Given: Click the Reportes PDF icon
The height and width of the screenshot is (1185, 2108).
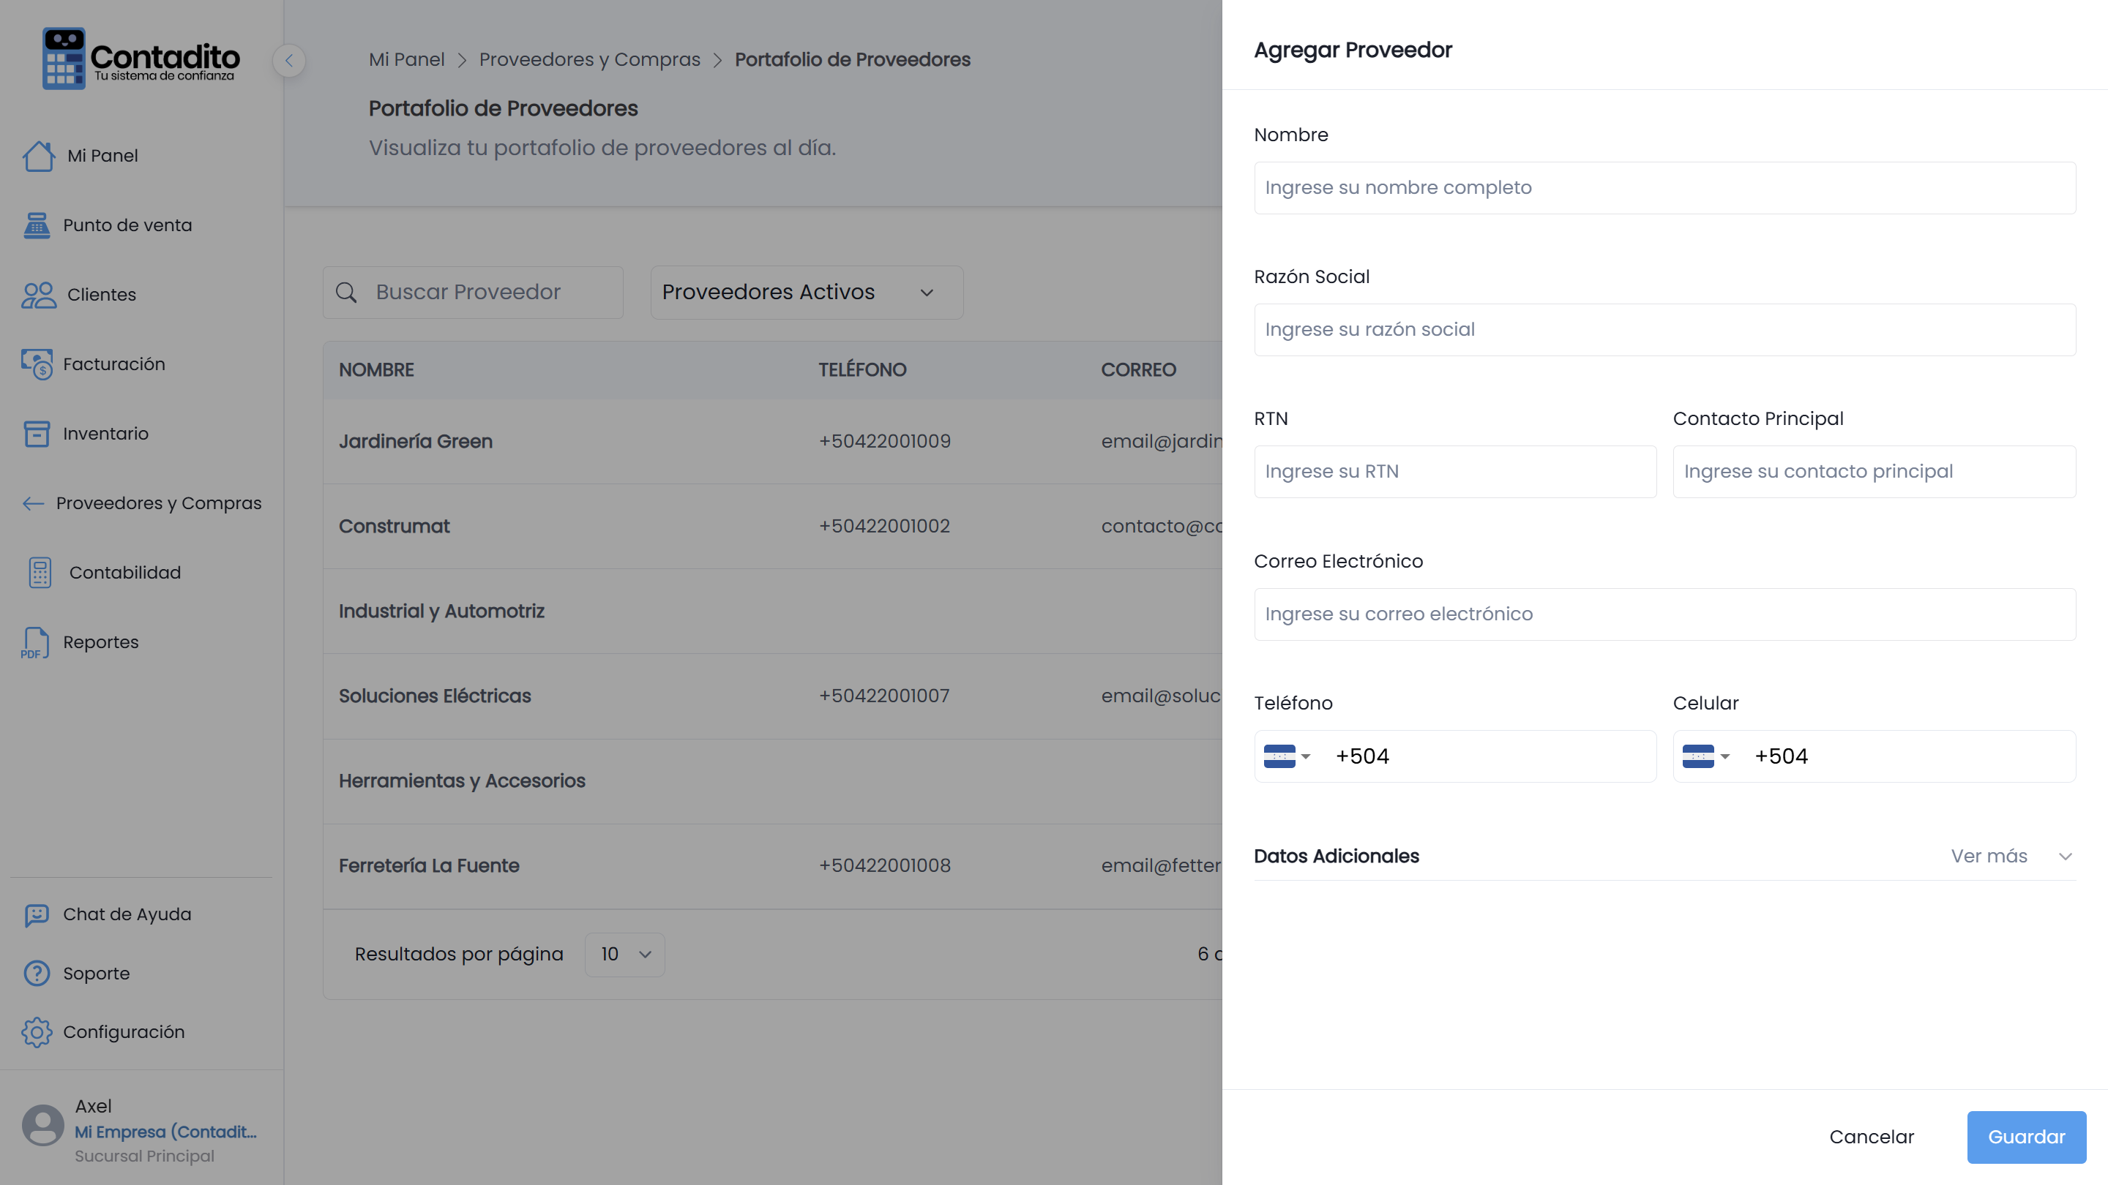Looking at the screenshot, I should click(x=35, y=642).
